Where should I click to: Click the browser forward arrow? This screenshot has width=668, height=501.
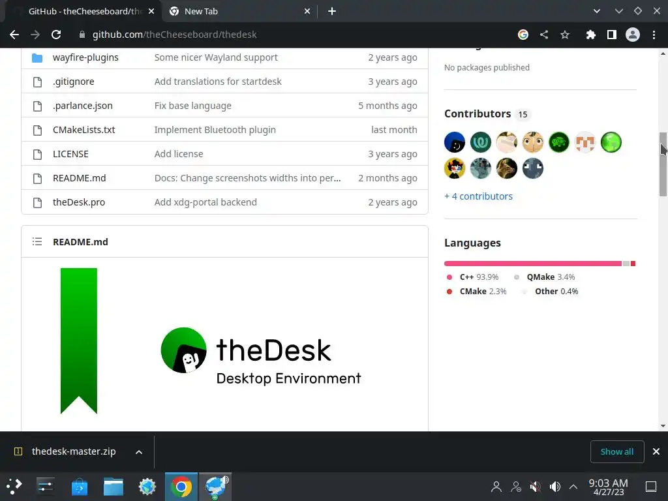tap(35, 35)
